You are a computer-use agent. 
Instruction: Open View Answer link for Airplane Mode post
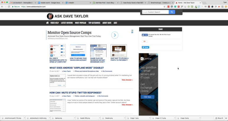click(x=127, y=80)
